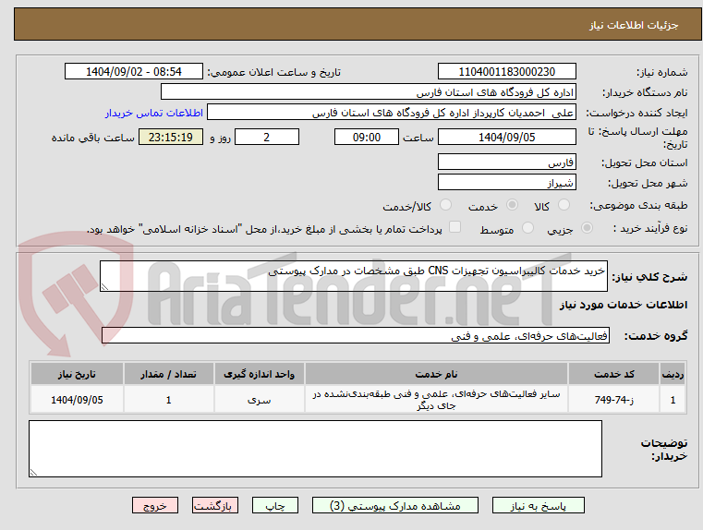Click the buyer notes text area
Image resolution: width=703 pixels, height=530 pixels.
315,449
